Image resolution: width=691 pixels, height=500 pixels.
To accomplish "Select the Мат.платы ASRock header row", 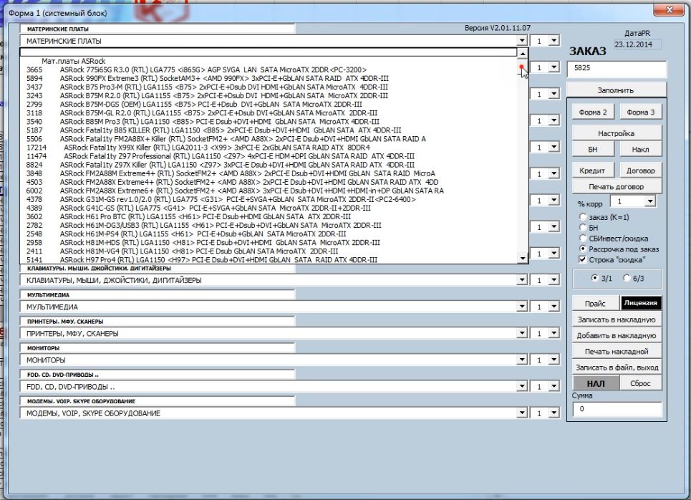I will 268,61.
